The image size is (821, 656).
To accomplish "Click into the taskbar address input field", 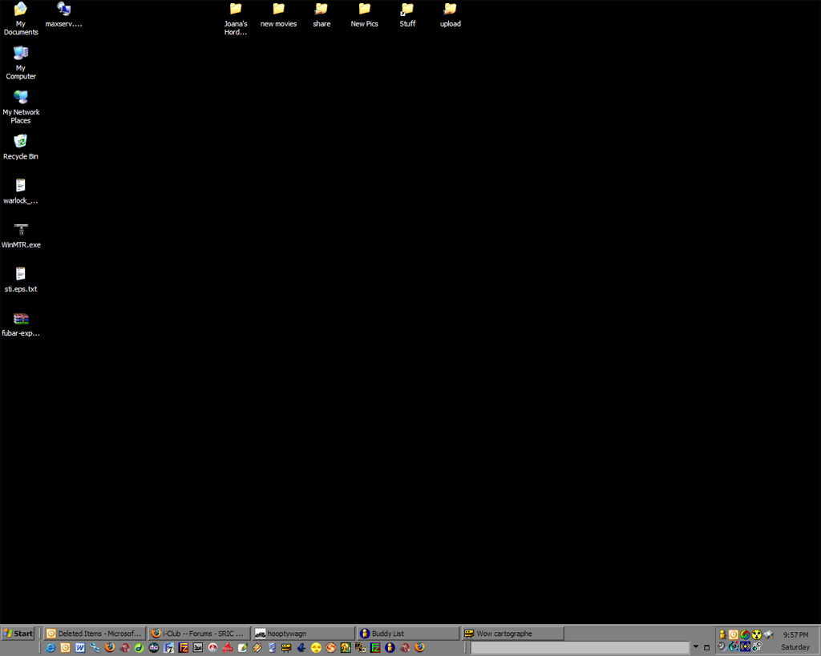I will [x=579, y=647].
